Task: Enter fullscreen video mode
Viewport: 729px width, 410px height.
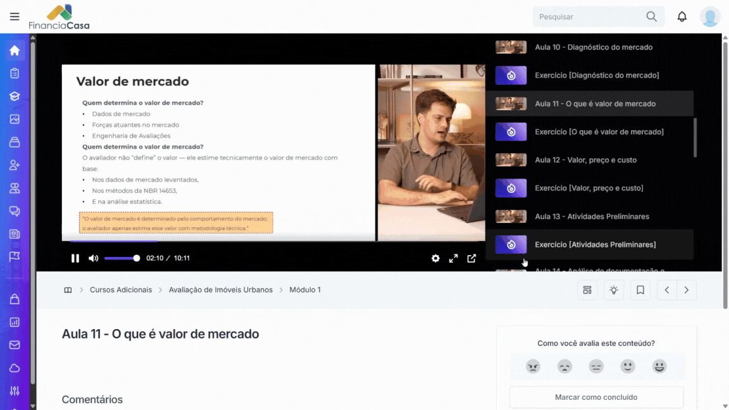Action: (x=453, y=258)
